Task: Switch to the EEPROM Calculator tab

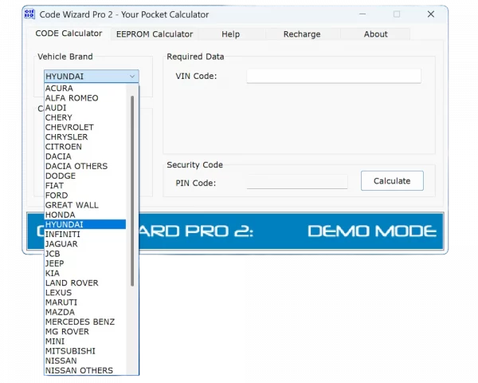Action: pos(155,34)
